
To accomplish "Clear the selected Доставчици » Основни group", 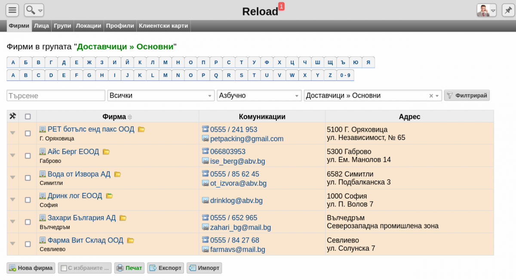I will (x=431, y=96).
